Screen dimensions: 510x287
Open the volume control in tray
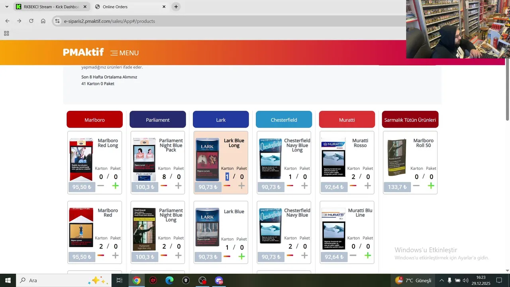(465, 280)
